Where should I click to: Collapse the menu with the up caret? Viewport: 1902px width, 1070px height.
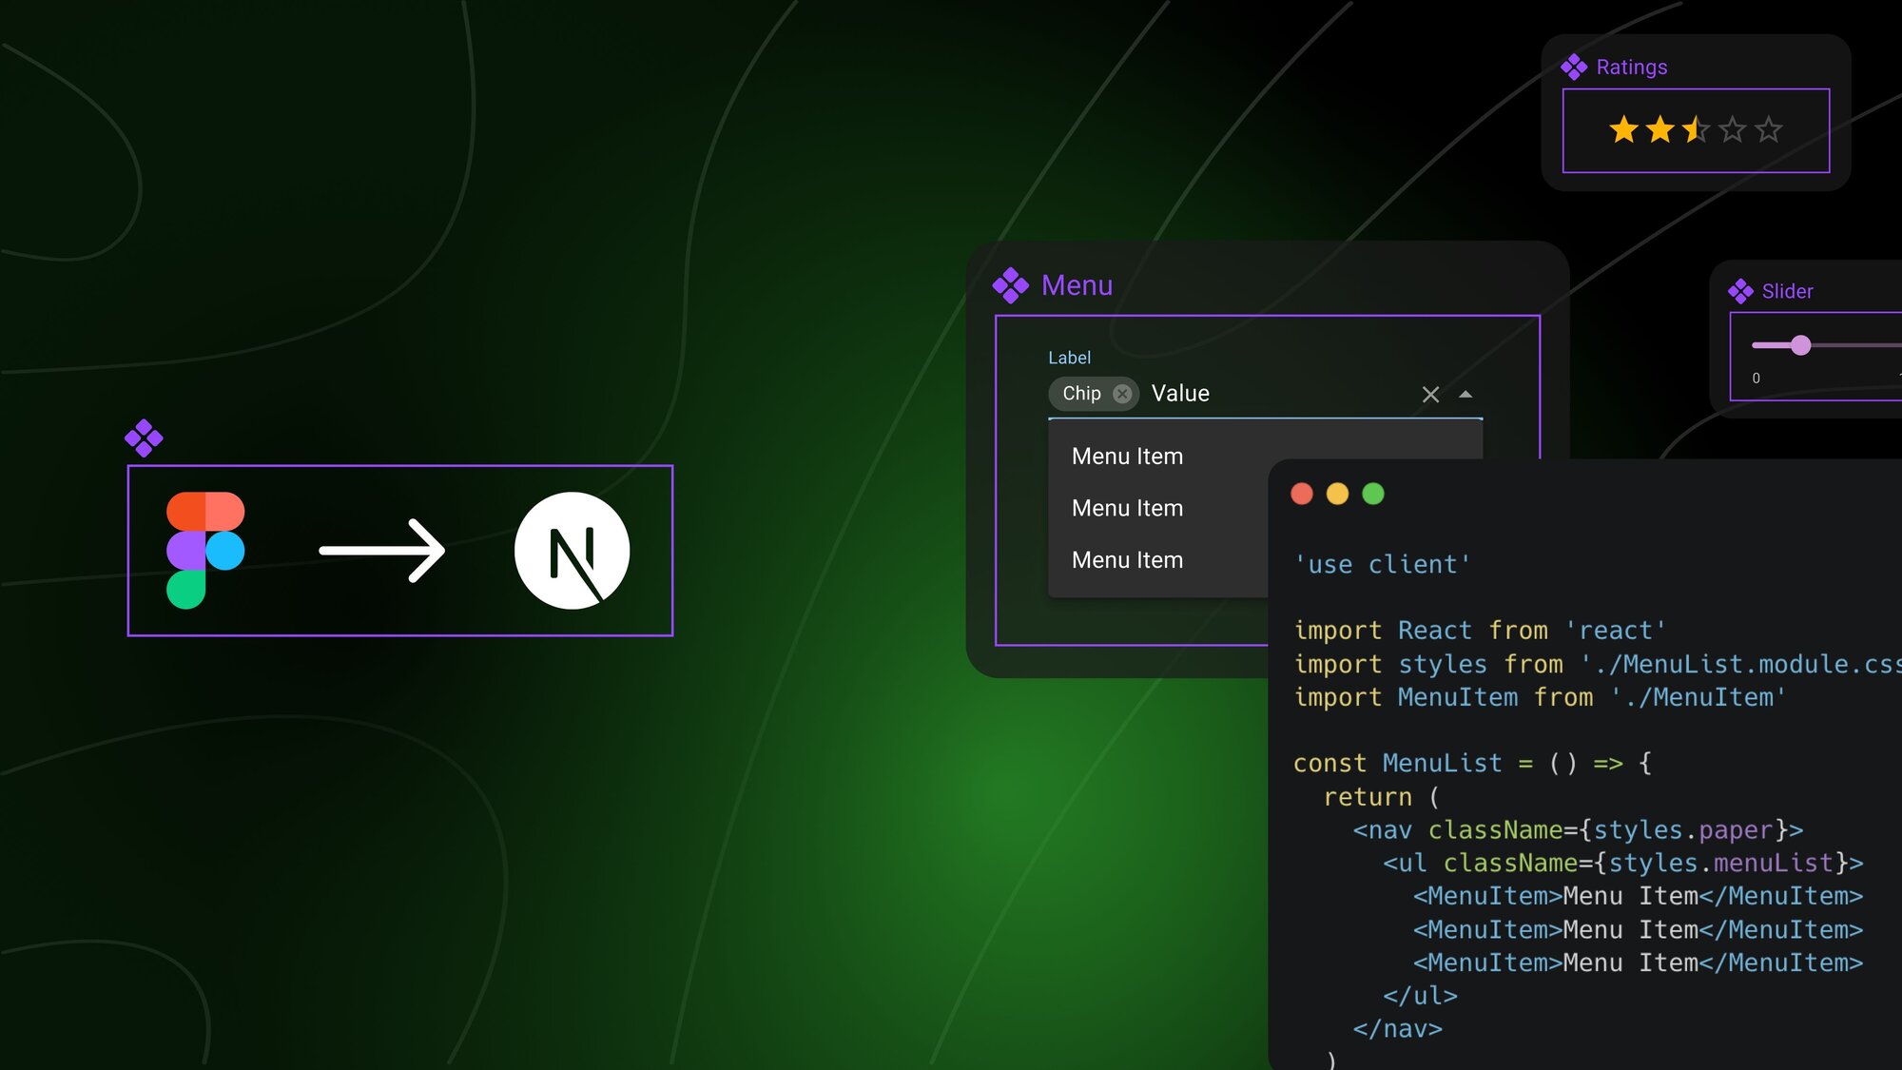click(1465, 395)
